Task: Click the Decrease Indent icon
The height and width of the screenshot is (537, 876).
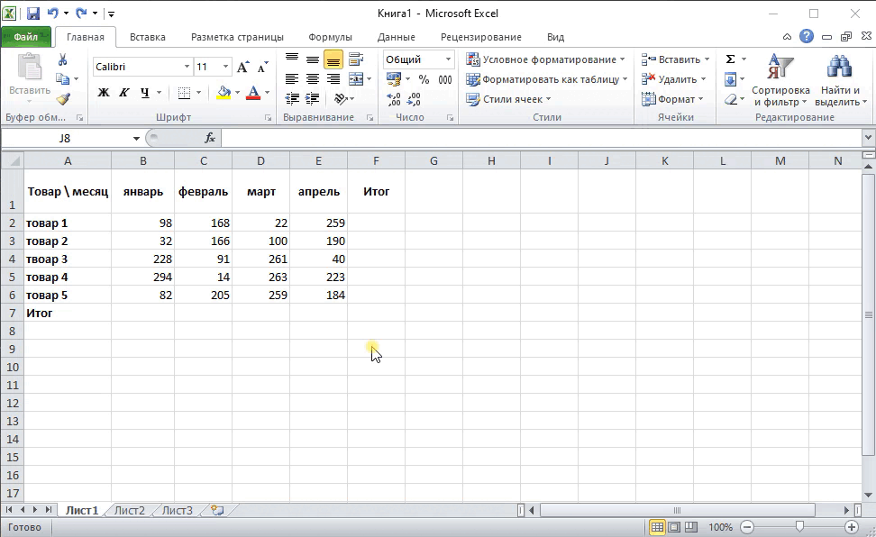Action: [292, 99]
